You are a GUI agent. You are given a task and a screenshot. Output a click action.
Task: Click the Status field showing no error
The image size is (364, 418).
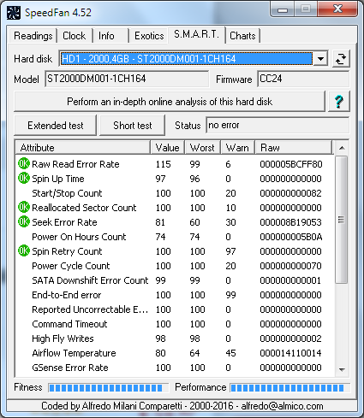277,125
